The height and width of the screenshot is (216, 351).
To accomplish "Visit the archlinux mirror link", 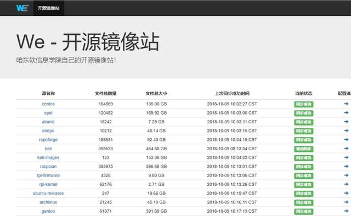I will click(x=48, y=202).
